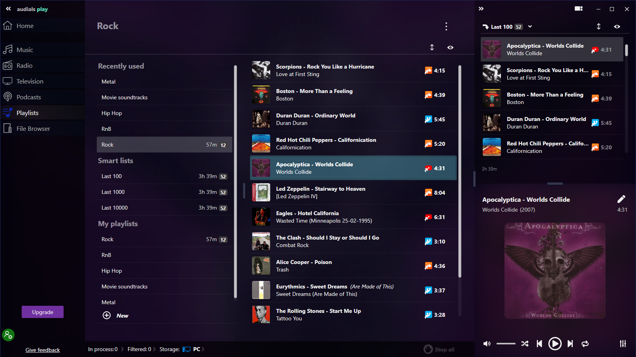Click the source icon beside Stairway to Heaven 8:04
This screenshot has width=636, height=357.
pyautogui.click(x=428, y=193)
